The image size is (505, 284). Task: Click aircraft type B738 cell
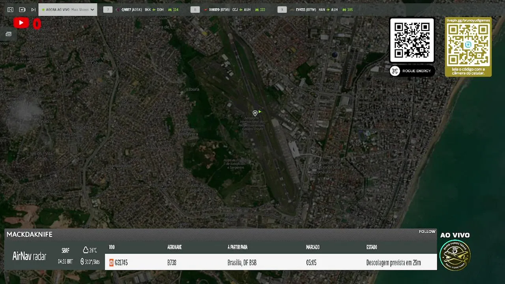point(172,263)
